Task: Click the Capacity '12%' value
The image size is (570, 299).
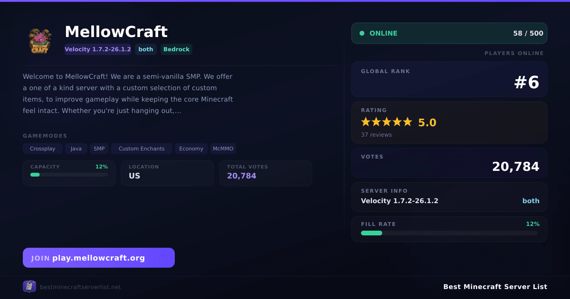Action: [x=102, y=167]
